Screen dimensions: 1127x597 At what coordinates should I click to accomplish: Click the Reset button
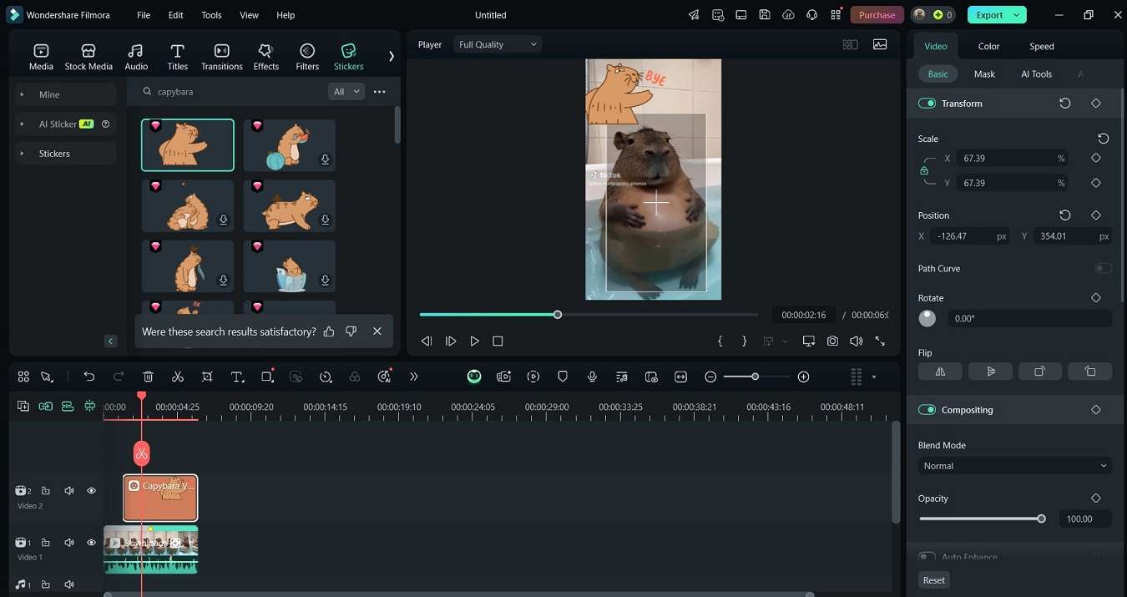[x=934, y=580]
